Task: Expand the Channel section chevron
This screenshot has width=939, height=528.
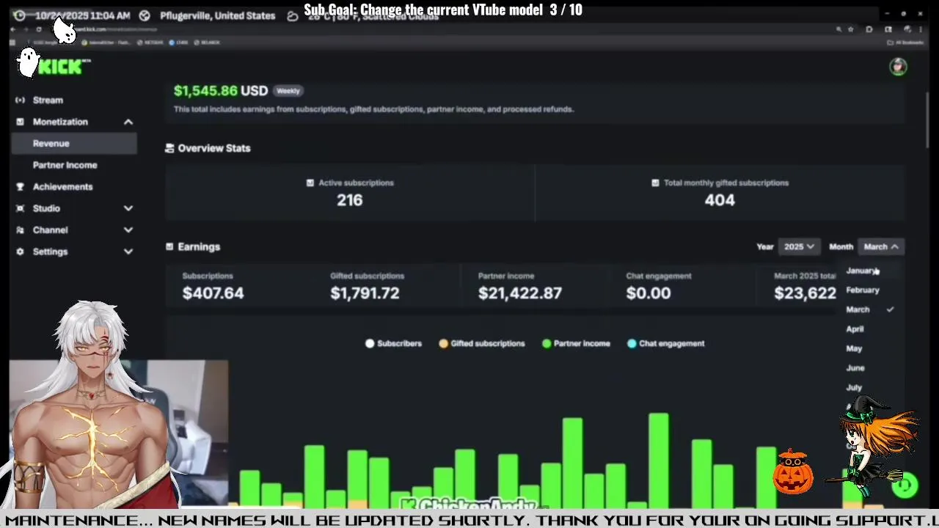Action: click(128, 230)
